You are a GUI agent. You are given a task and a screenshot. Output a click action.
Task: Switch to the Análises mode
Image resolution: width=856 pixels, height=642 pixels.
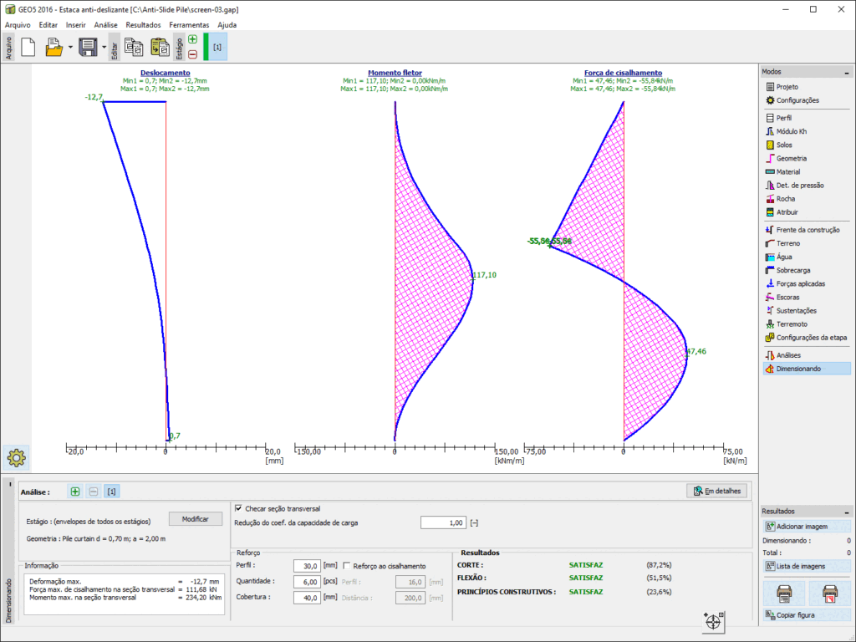pyautogui.click(x=807, y=355)
